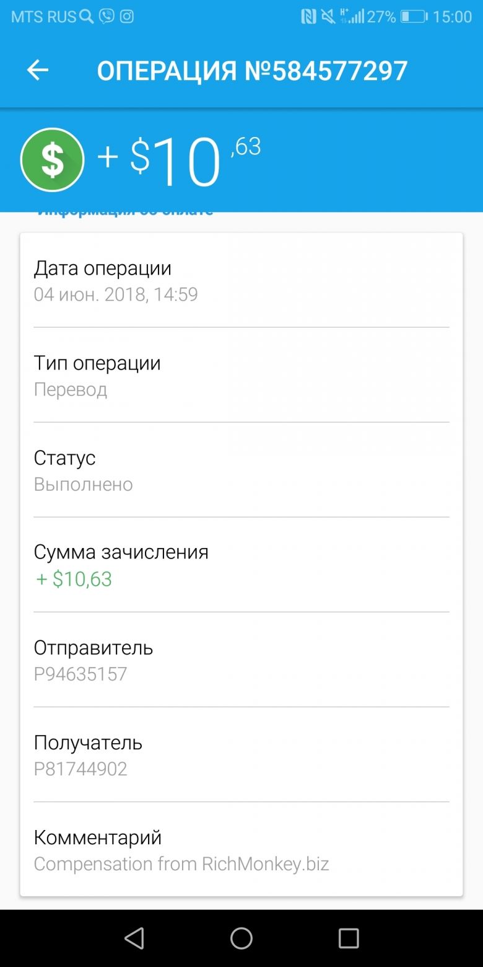Tap the NFC status bar icon

pyautogui.click(x=308, y=17)
